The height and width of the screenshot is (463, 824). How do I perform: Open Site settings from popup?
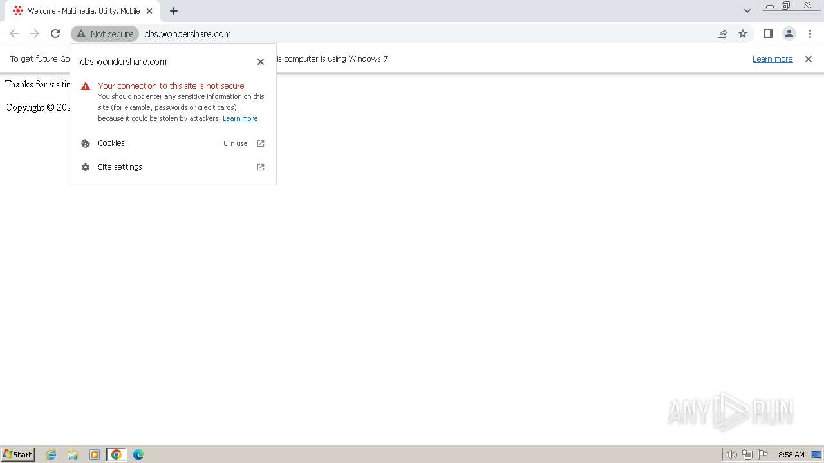coord(173,167)
